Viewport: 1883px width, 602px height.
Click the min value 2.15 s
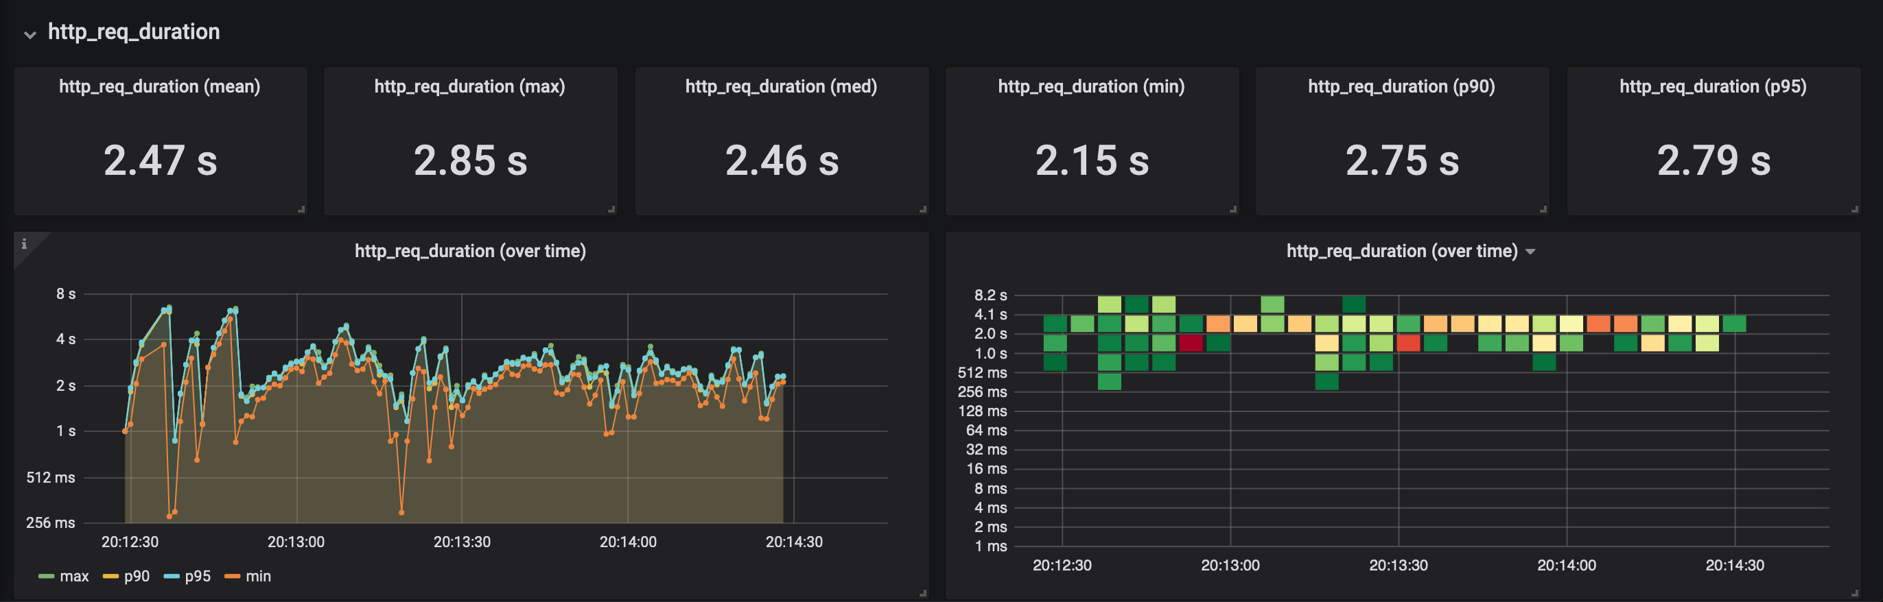(1092, 160)
